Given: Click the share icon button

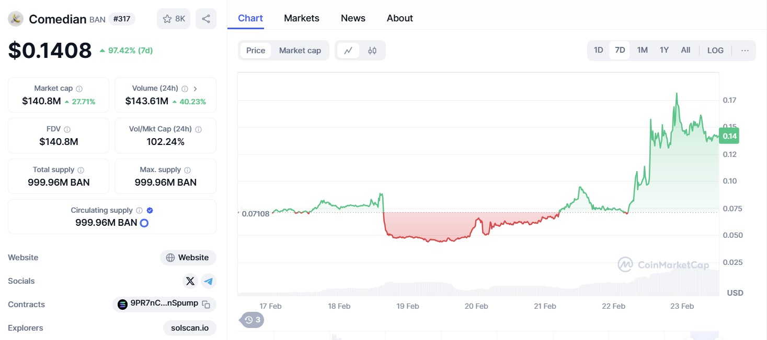Looking at the screenshot, I should (206, 19).
